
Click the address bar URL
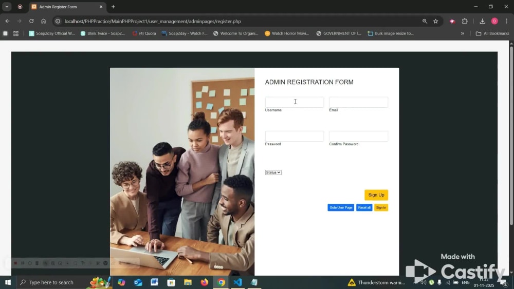coord(153,21)
